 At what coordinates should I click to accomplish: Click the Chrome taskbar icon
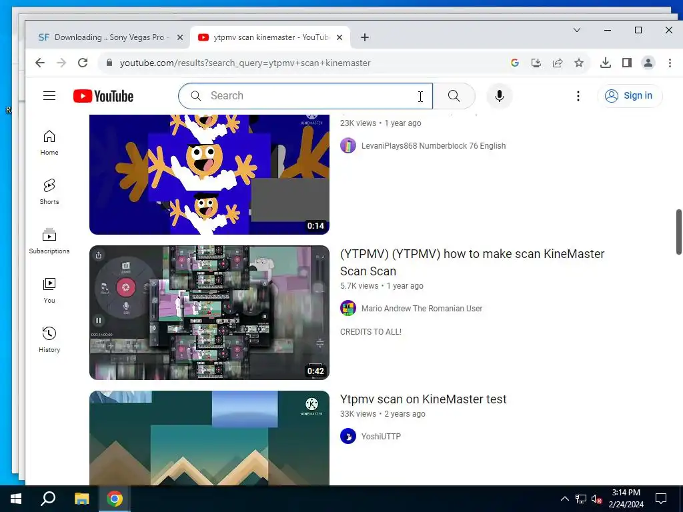(115, 499)
